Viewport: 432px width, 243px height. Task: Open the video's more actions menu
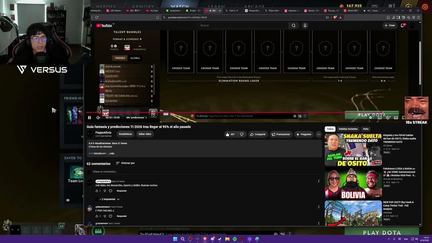319,134
